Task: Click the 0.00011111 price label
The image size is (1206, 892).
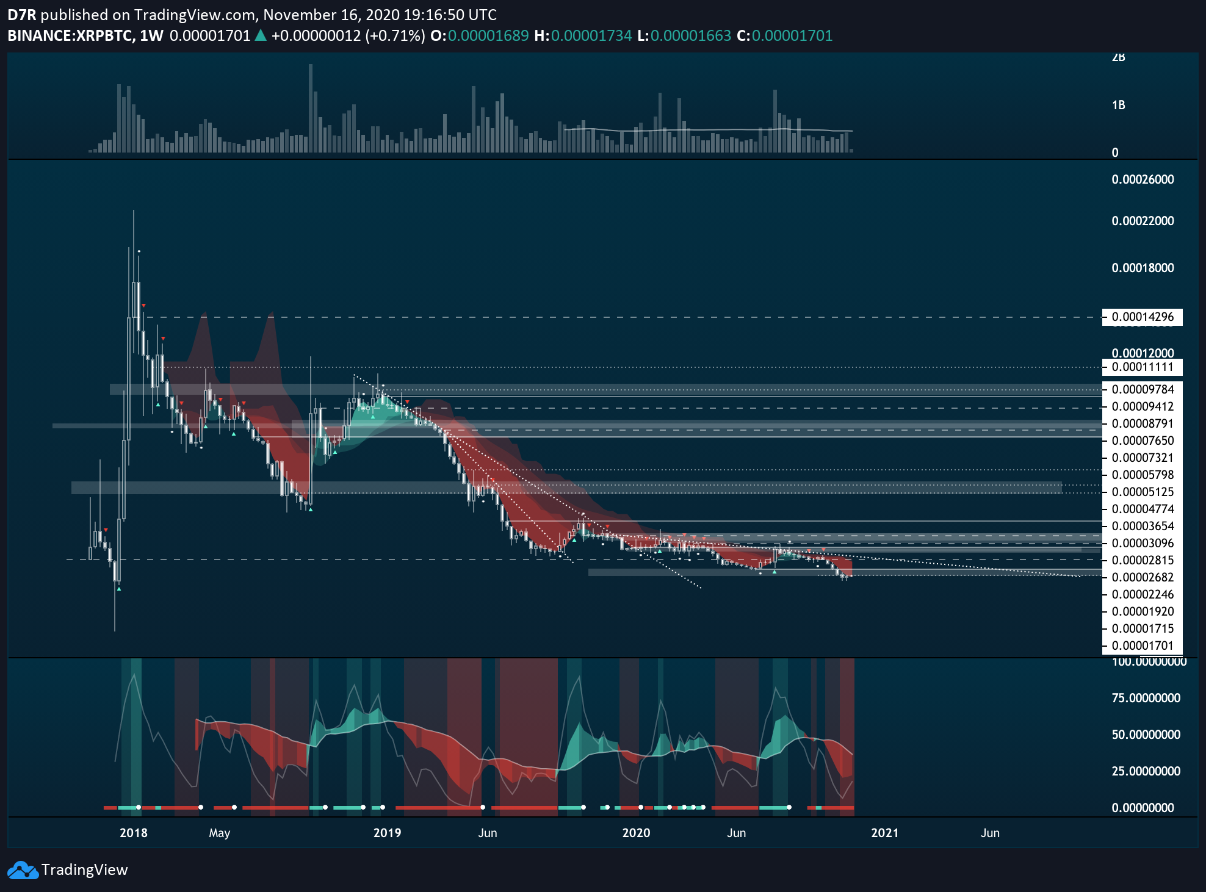Action: pos(1143,367)
